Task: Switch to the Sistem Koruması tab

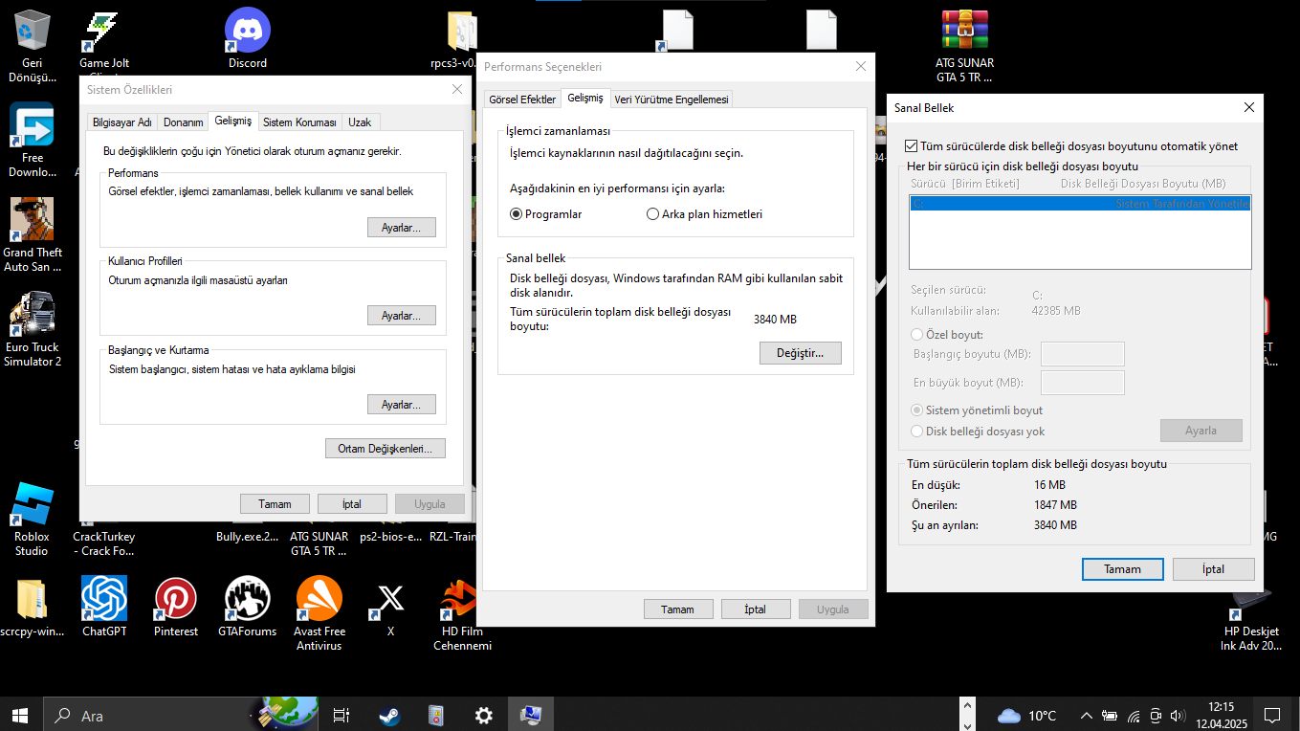Action: 299,122
